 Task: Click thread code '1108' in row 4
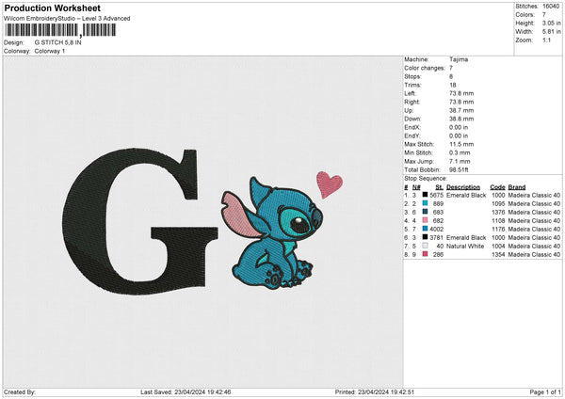498,221
